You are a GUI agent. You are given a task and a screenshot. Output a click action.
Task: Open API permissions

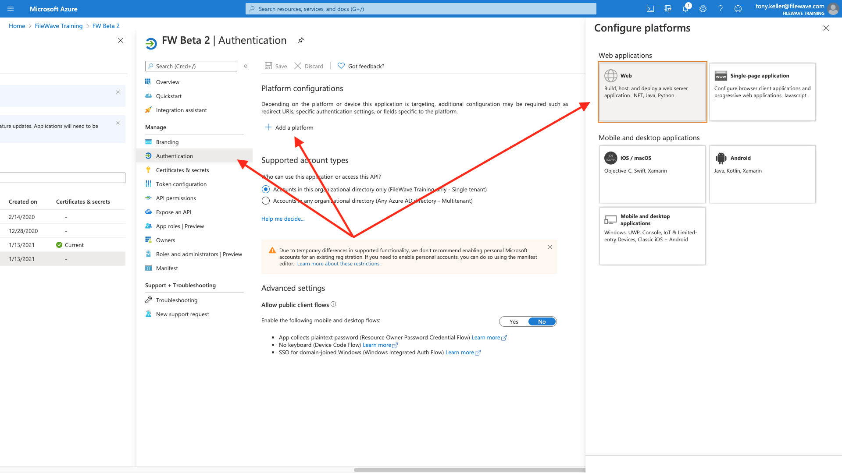click(176, 198)
